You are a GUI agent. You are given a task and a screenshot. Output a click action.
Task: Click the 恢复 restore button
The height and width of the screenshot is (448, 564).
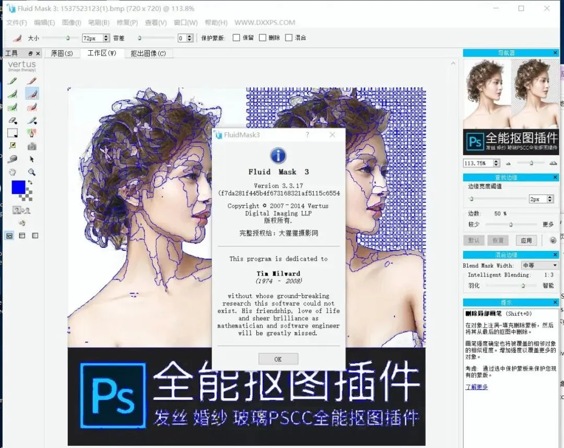click(x=498, y=240)
